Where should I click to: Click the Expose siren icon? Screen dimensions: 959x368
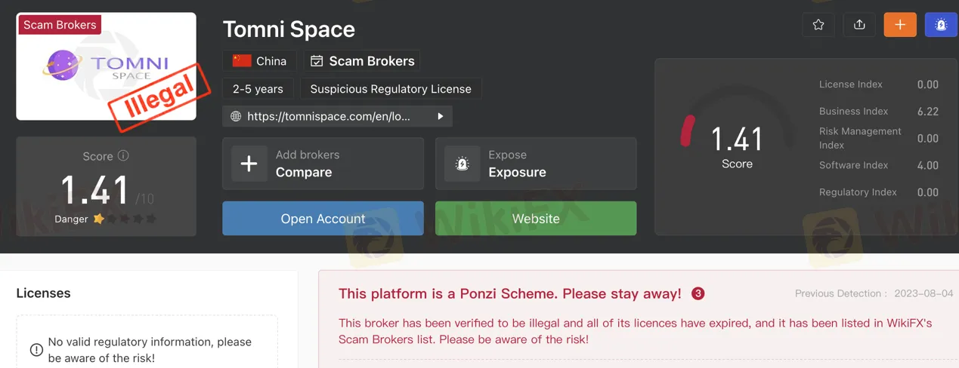click(462, 164)
